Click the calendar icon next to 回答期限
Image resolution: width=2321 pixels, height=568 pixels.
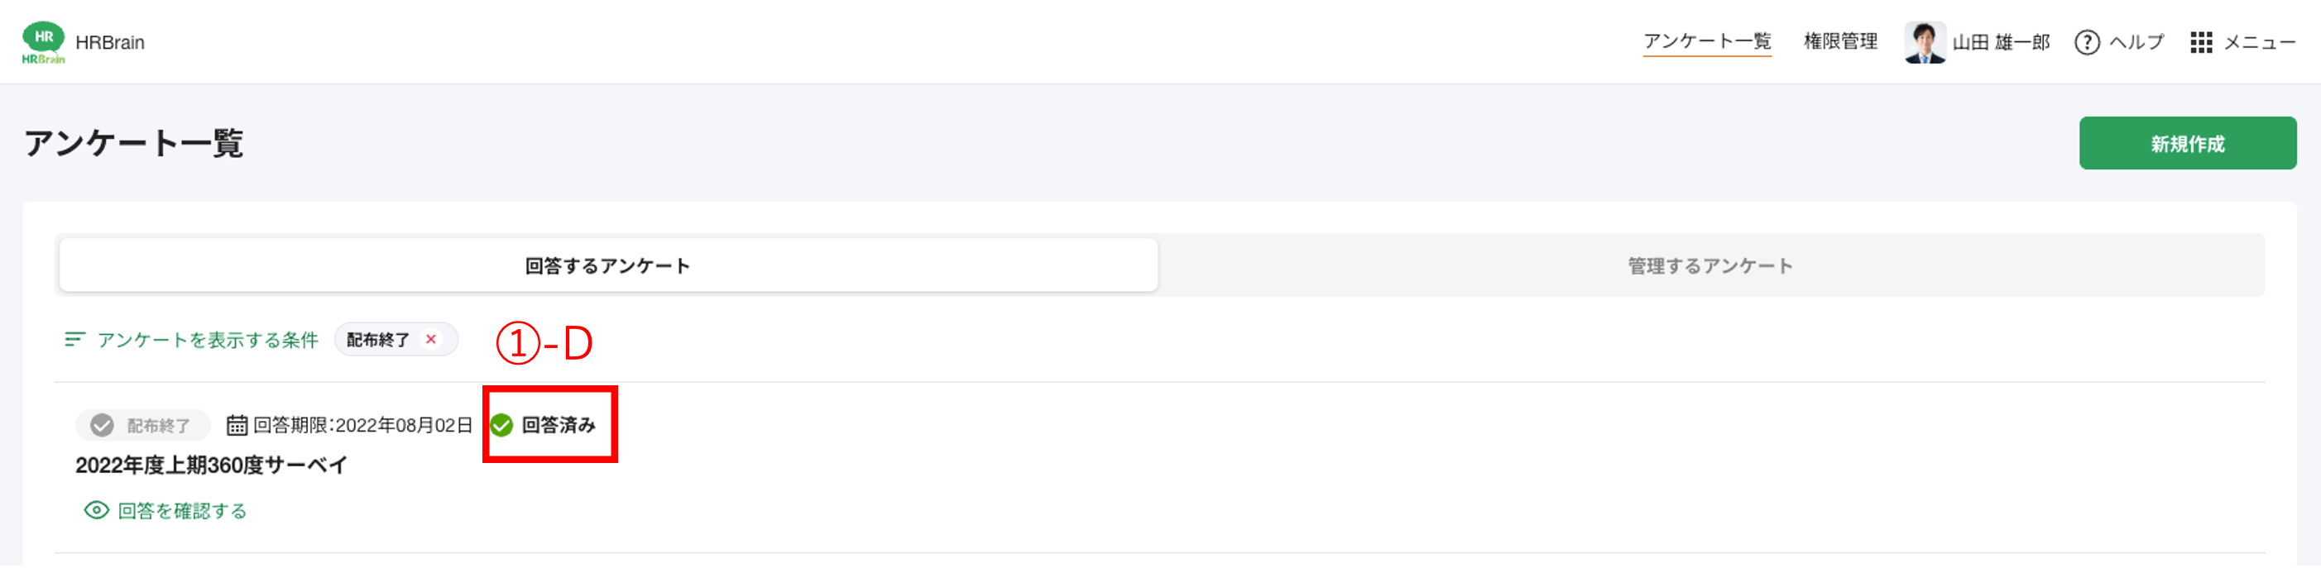(237, 425)
